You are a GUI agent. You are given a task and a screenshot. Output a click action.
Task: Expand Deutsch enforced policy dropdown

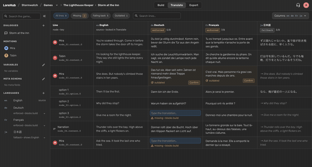(x=44, y=114)
